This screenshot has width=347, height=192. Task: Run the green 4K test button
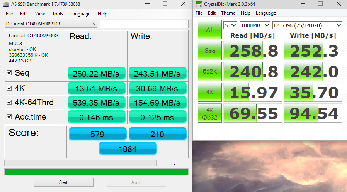pos(210,93)
